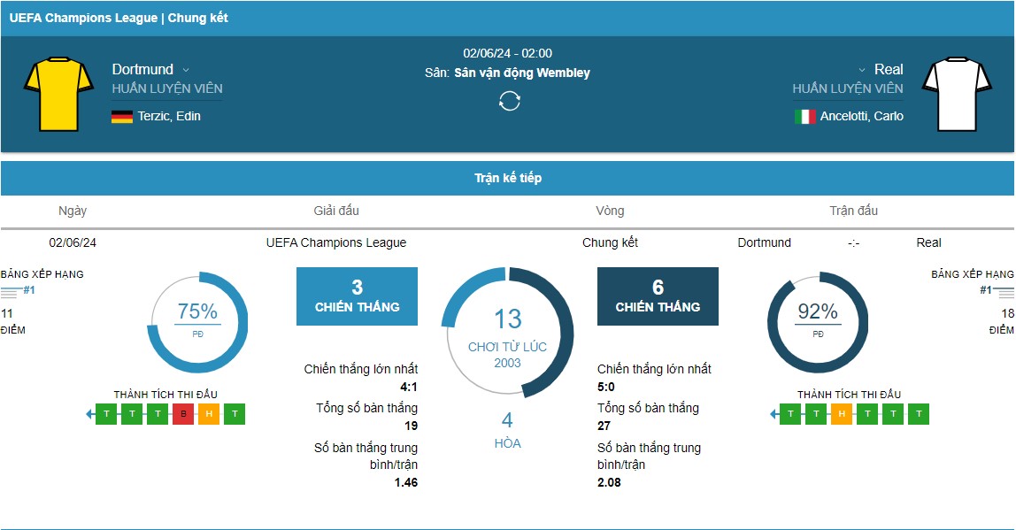The width and height of the screenshot is (1016, 530).
Task: Open coach Ancelotti, Carlo's profile
Action: pyautogui.click(x=862, y=116)
